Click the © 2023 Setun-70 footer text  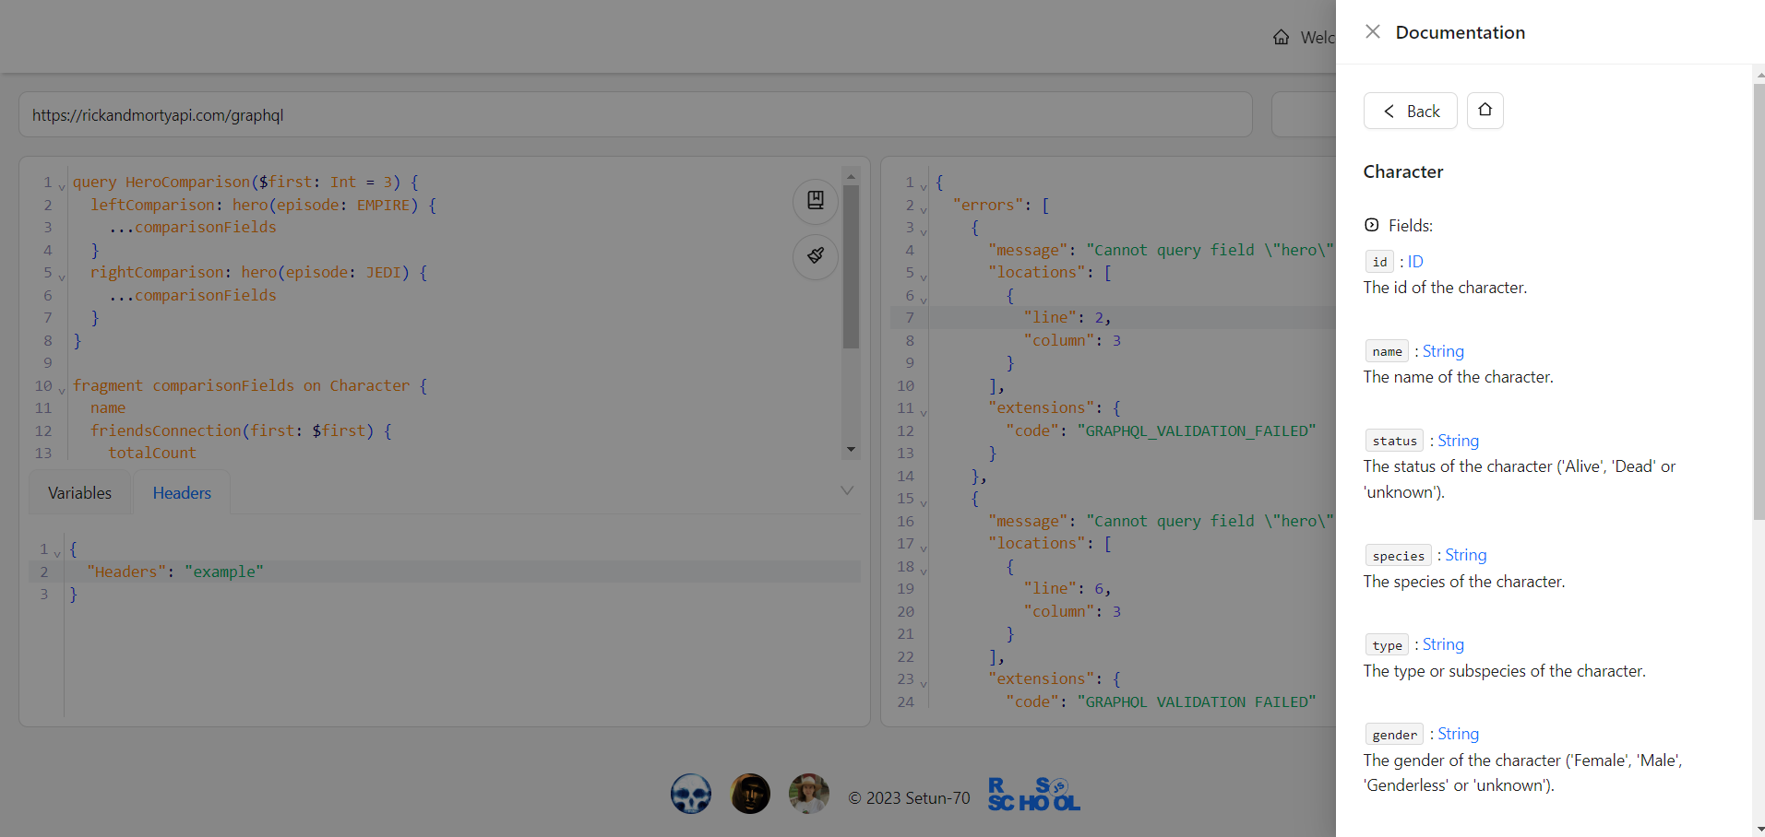pyautogui.click(x=909, y=797)
